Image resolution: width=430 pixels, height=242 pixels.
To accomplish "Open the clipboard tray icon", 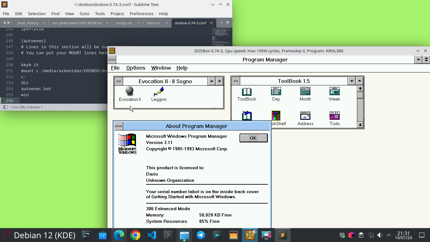I will (361, 235).
